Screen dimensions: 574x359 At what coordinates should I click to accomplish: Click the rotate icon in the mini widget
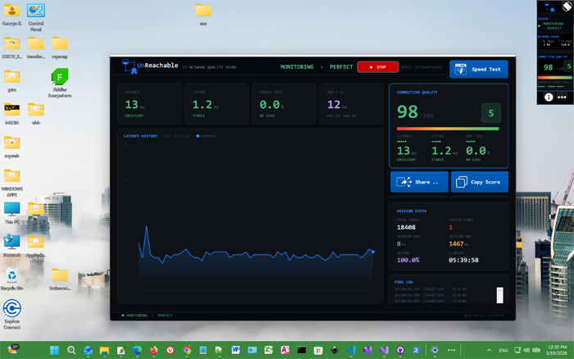click(x=567, y=7)
